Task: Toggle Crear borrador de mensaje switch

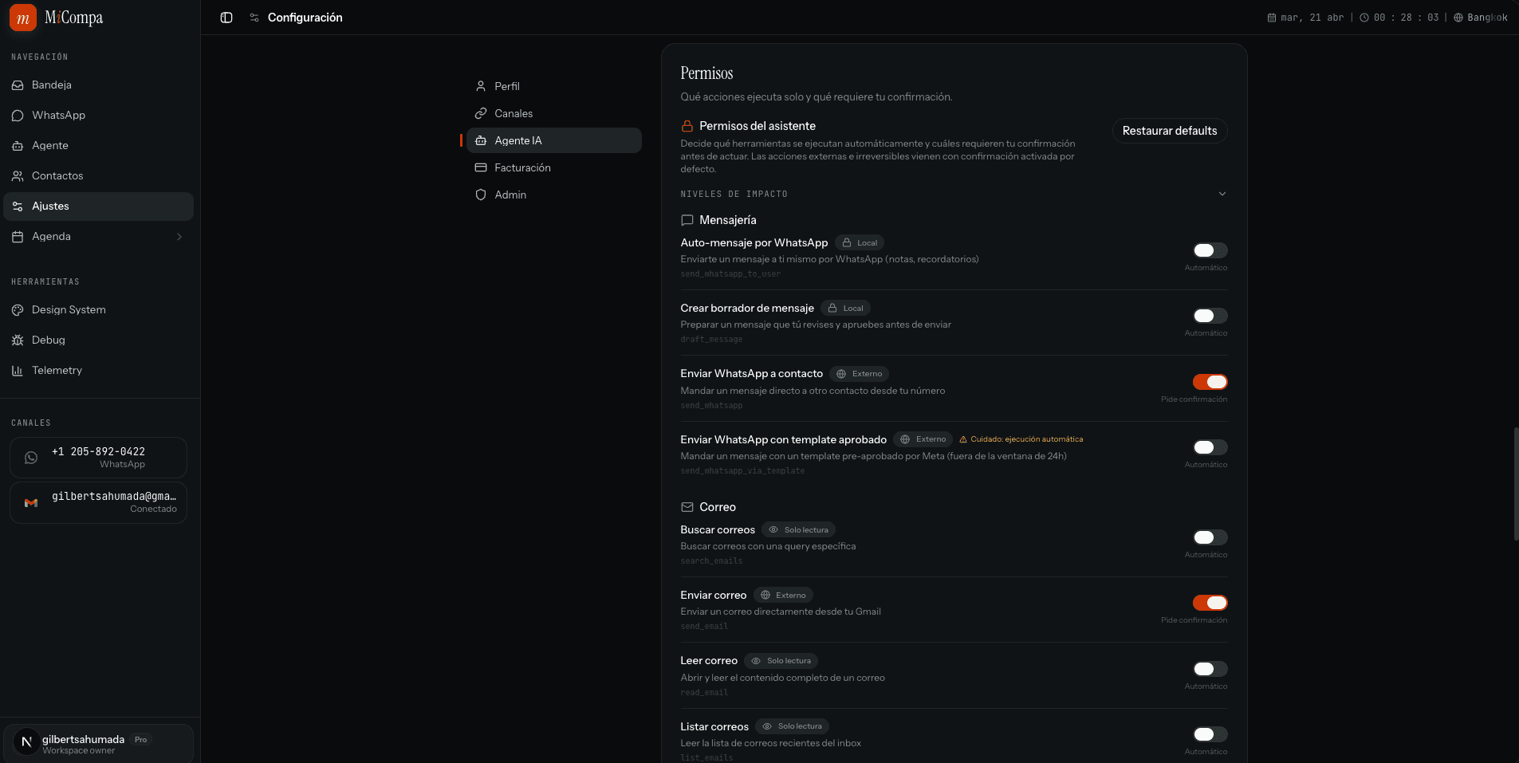Action: 1210,316
